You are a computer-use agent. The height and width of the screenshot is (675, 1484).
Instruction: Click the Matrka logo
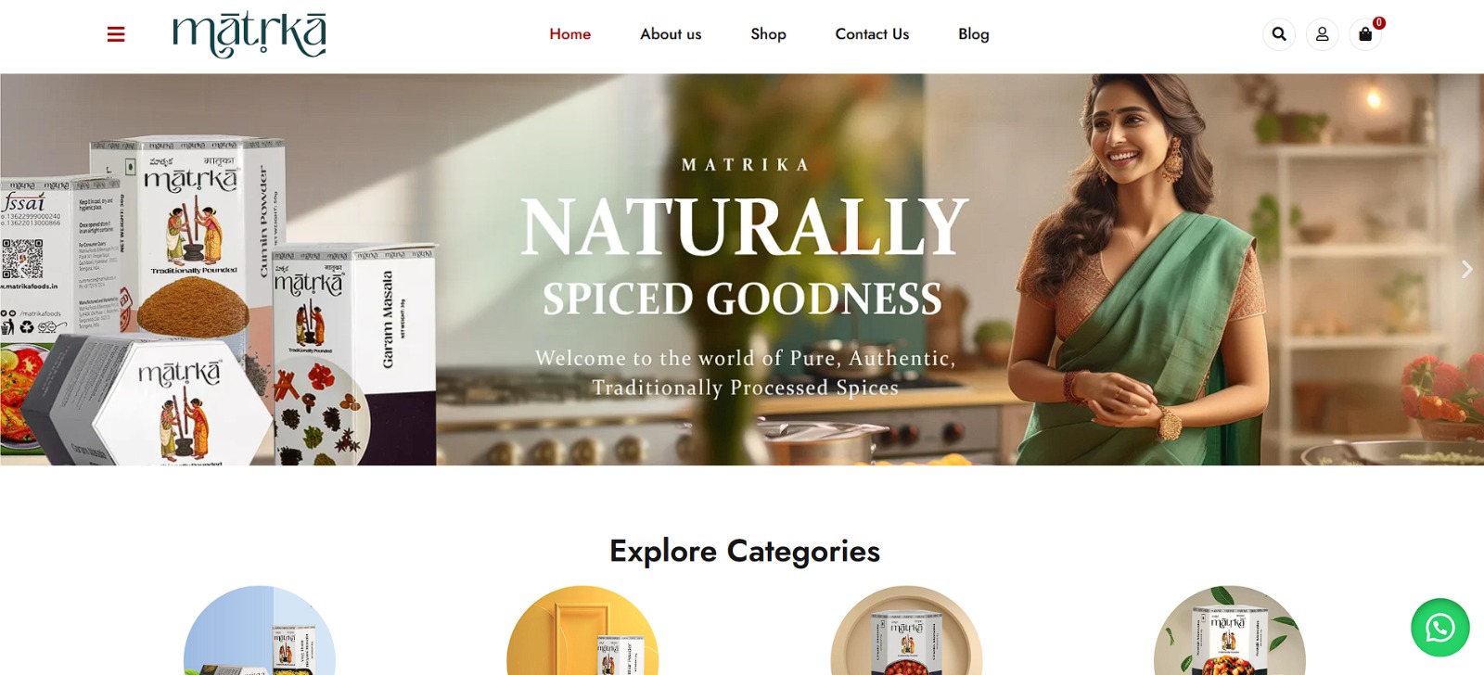[249, 34]
